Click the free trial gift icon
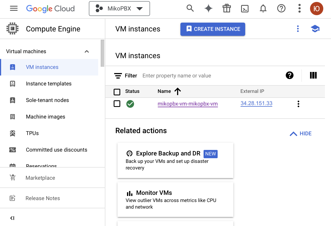 (x=226, y=9)
